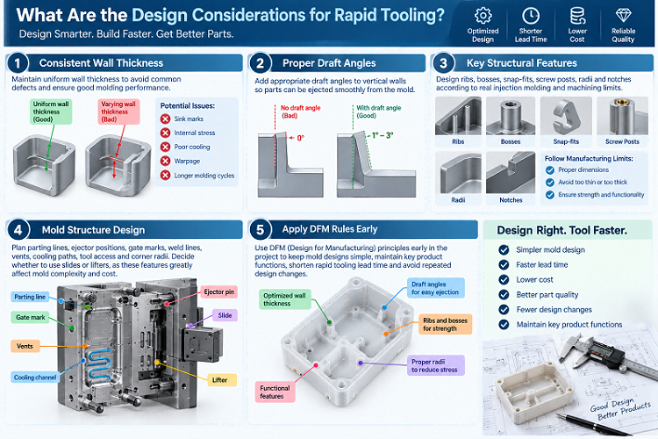The height and width of the screenshot is (439, 658).
Task: Click the check mark beside Maintain key product functions
Action: pyautogui.click(x=504, y=325)
